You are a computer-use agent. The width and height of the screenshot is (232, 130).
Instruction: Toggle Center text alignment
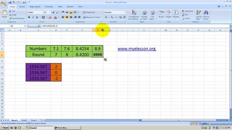tap(67, 17)
